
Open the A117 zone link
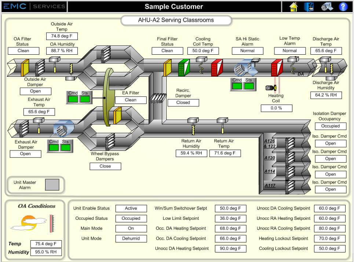(270, 186)
